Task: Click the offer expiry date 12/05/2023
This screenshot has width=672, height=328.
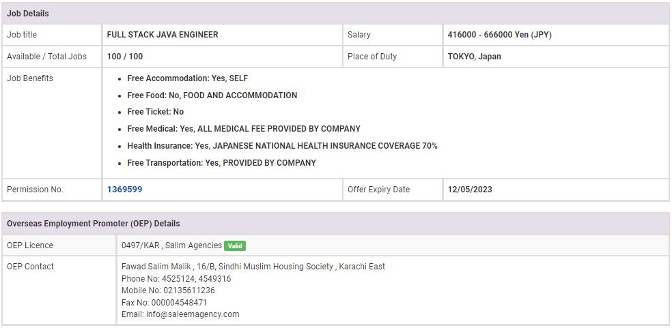Action: coord(470,190)
